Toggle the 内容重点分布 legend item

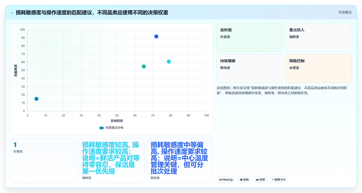click(111, 128)
